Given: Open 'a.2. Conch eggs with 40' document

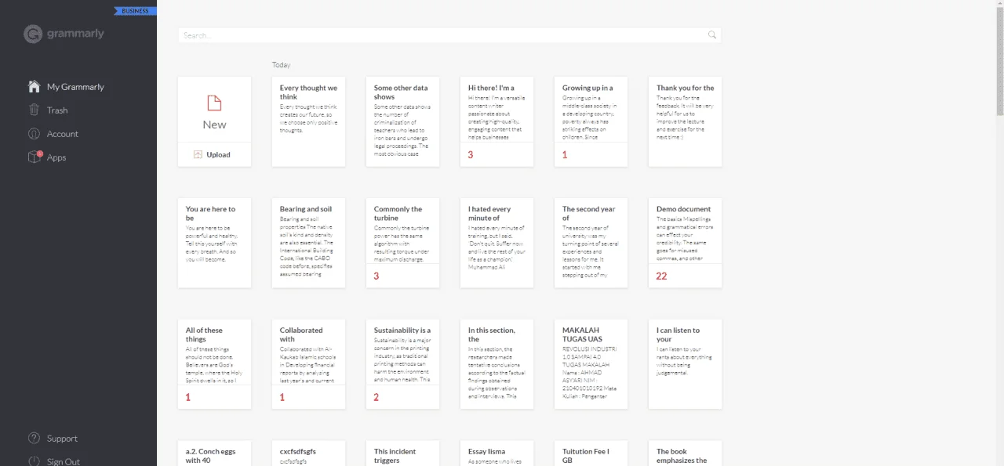Looking at the screenshot, I should [x=214, y=453].
